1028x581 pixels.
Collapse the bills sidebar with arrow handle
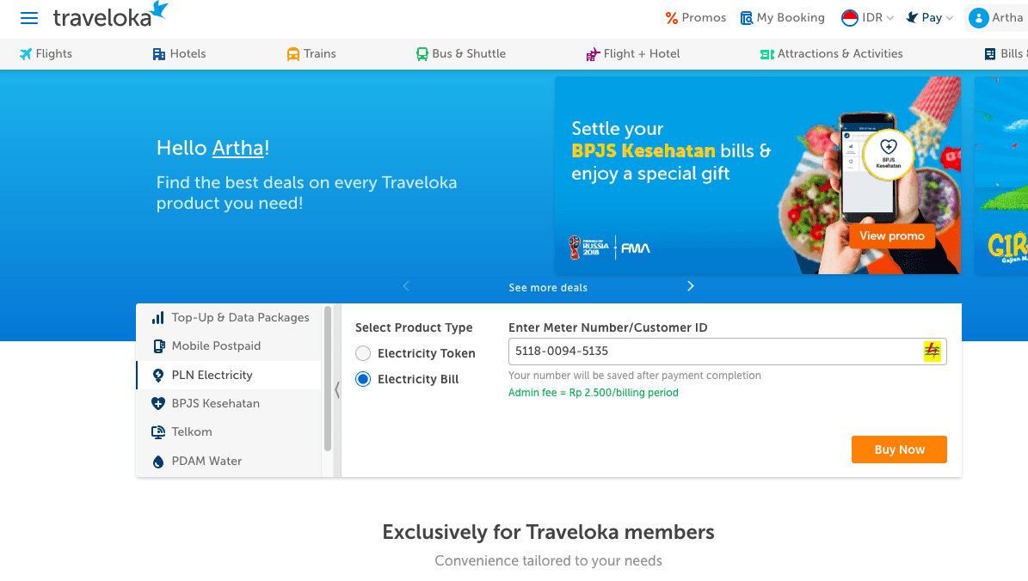click(x=336, y=390)
